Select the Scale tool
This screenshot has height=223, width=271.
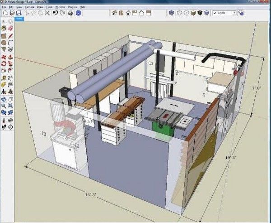(4, 70)
